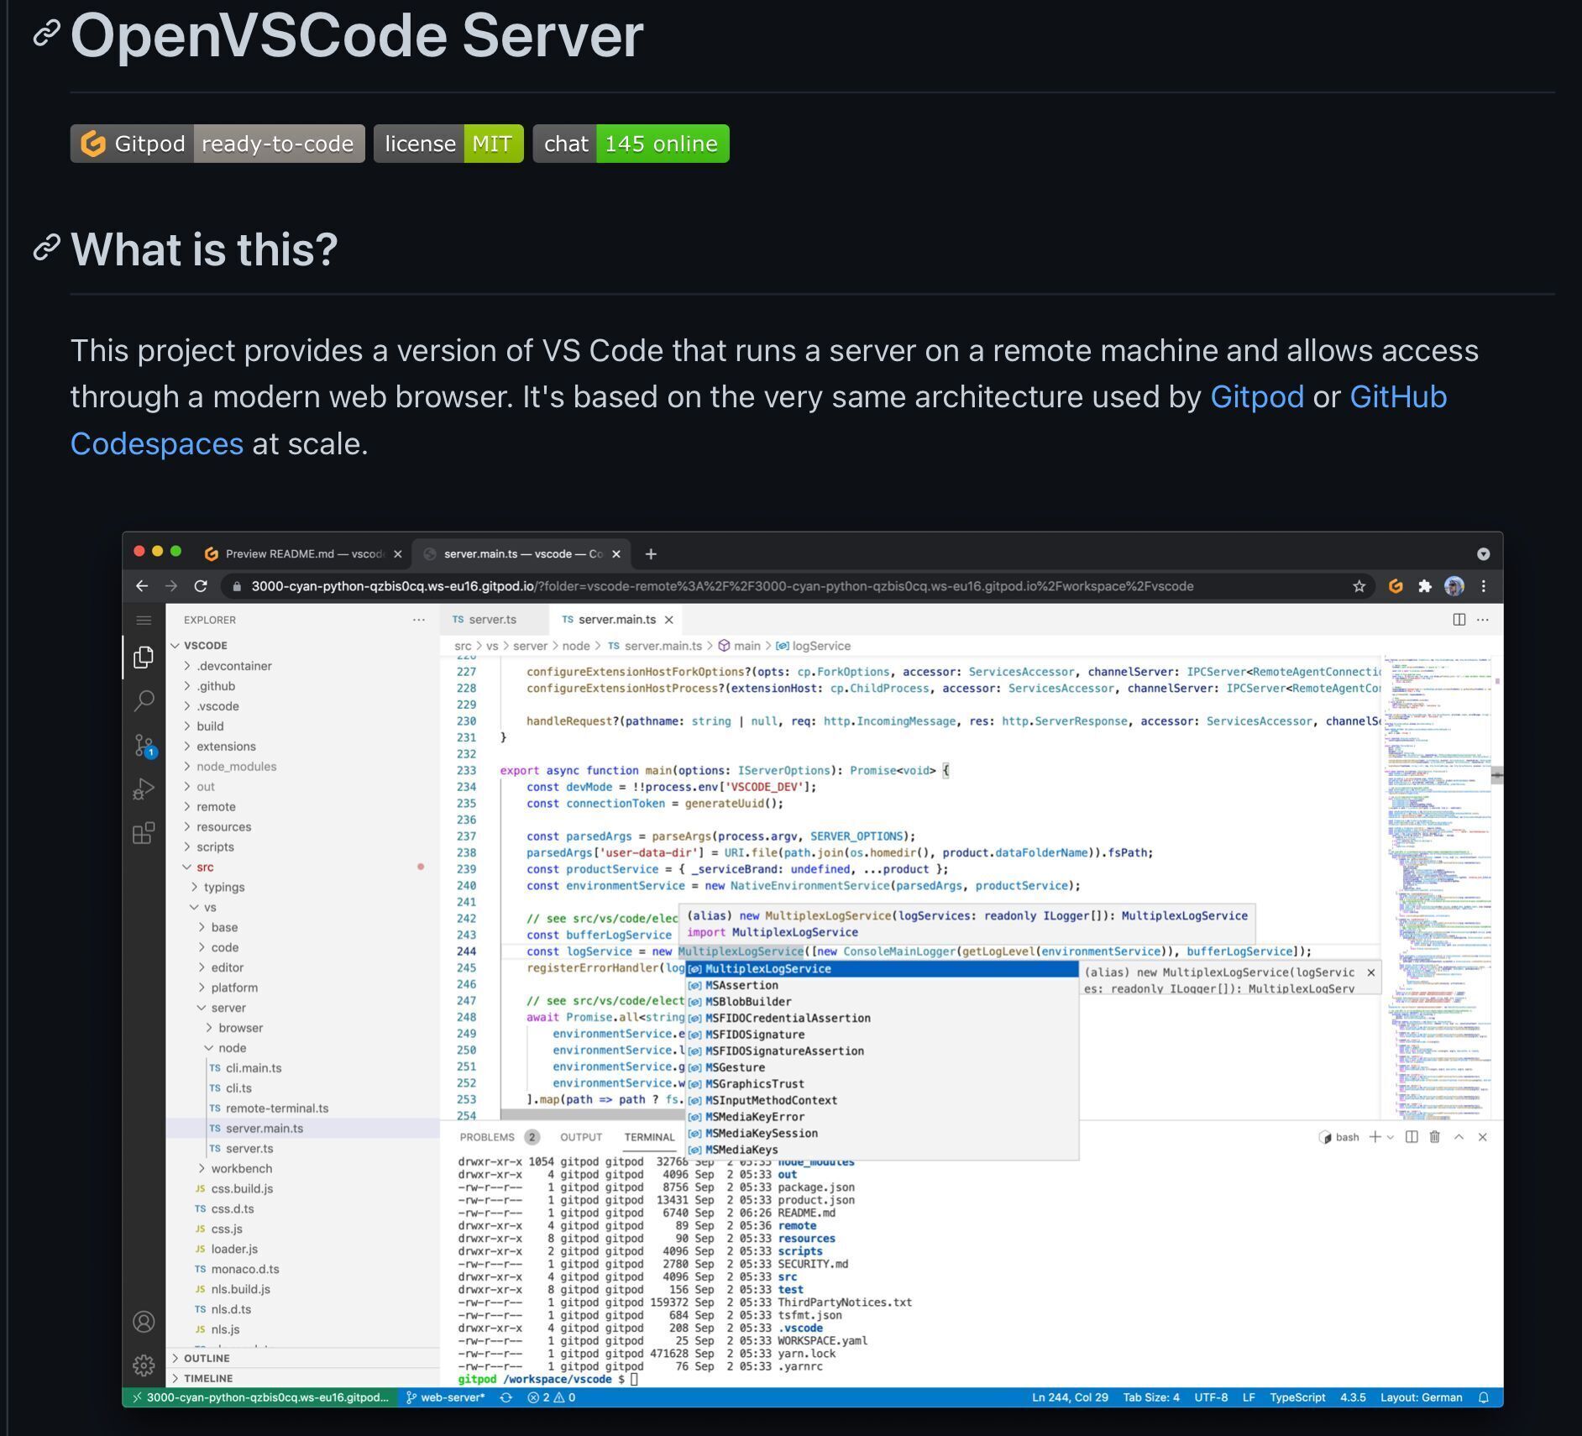The height and width of the screenshot is (1436, 1582).
Task: Split the terminal panel icon
Action: tap(1412, 1137)
